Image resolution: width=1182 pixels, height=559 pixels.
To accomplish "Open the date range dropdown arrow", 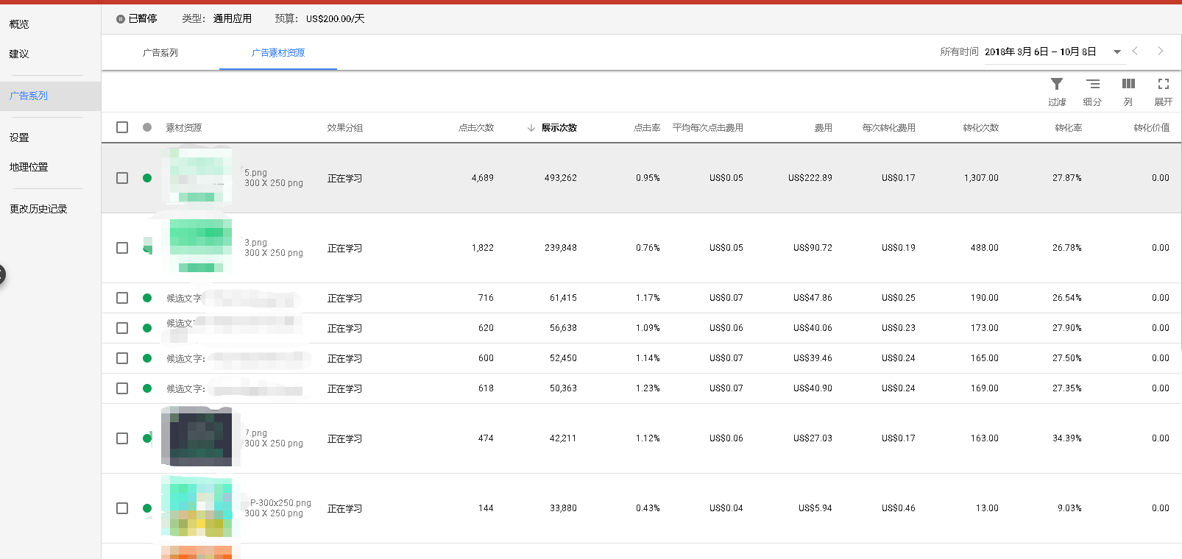I will (1116, 52).
